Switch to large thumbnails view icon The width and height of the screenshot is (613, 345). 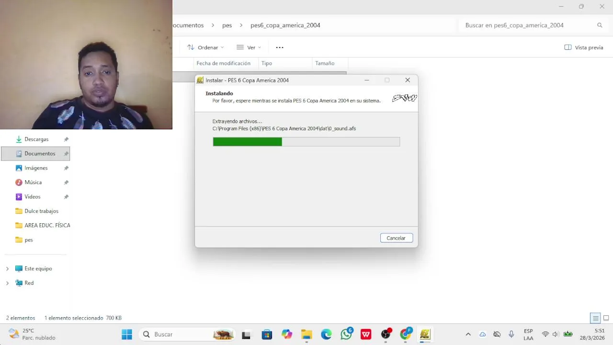click(x=606, y=318)
